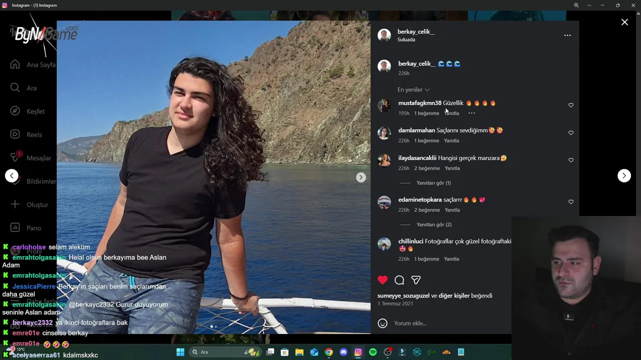Open Notepad from taskbar
Viewport: 641px width, 360px height.
pyautogui.click(x=461, y=352)
